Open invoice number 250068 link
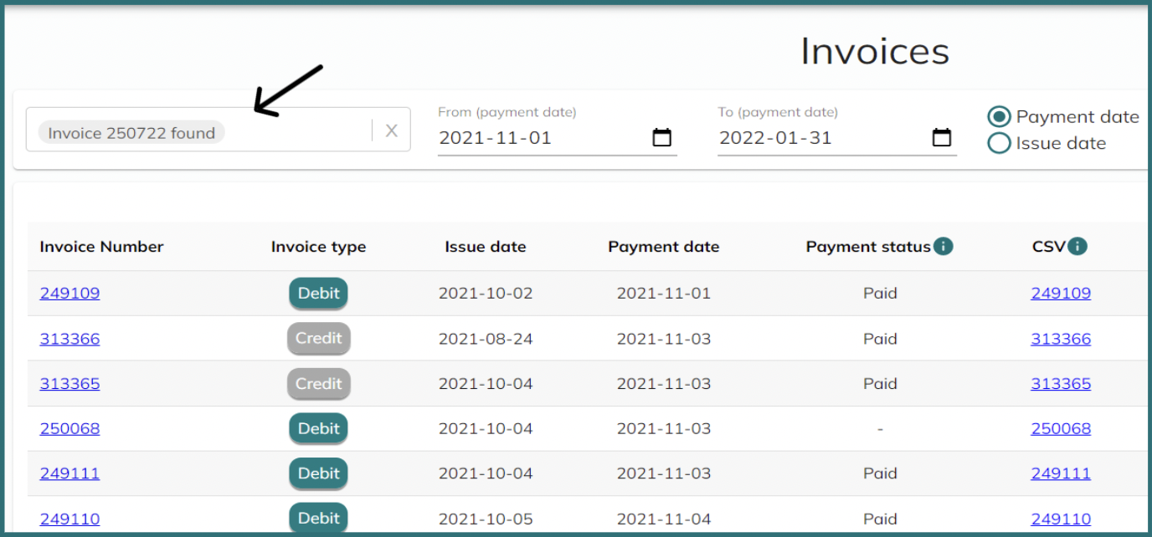The image size is (1152, 537). 69,429
